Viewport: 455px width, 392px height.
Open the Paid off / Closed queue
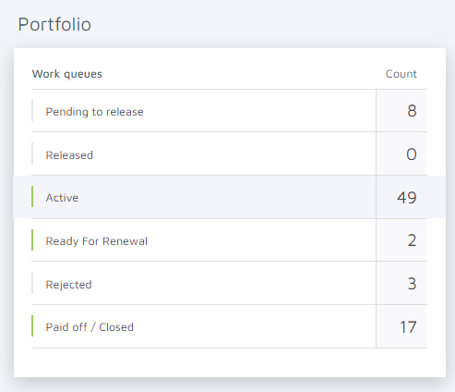[229, 326]
